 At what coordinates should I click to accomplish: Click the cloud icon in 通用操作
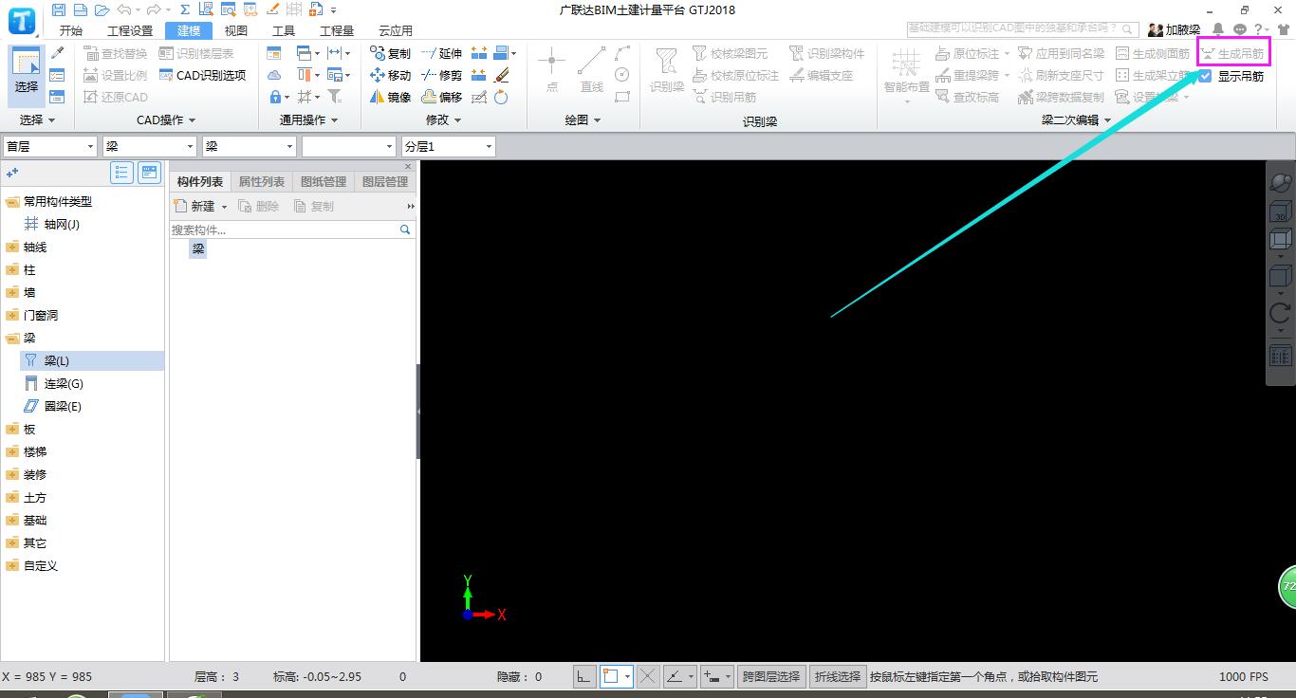pos(274,75)
